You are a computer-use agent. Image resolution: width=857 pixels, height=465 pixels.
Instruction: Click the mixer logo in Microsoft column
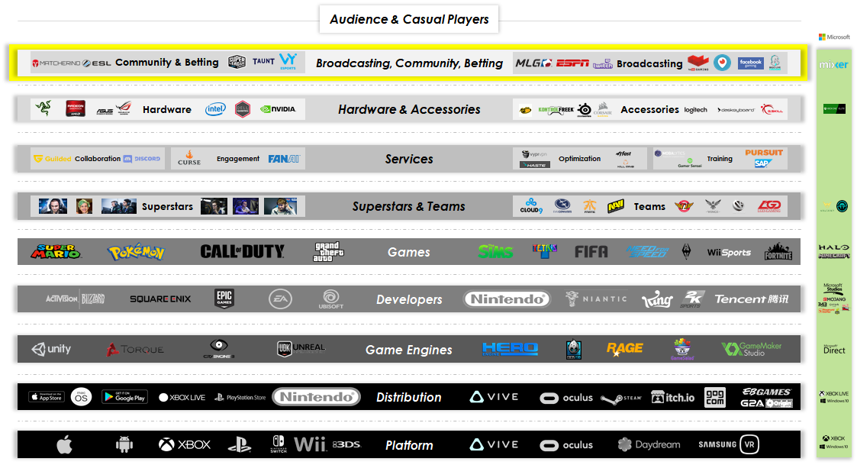click(833, 65)
